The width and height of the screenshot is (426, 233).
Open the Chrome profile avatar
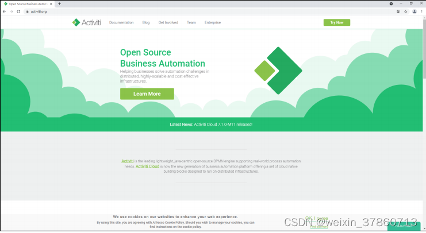click(x=415, y=11)
